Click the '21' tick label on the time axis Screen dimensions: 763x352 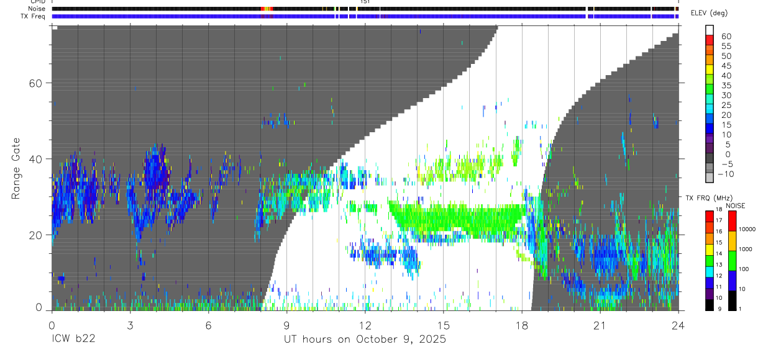point(600,325)
